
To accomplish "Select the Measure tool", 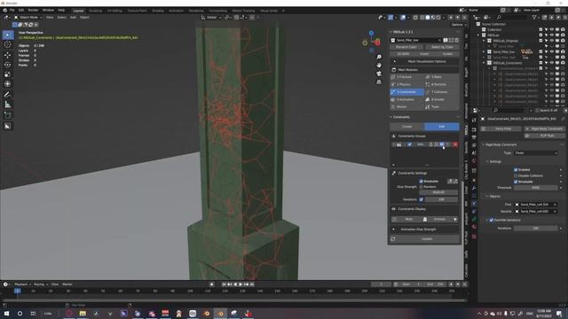I will pos(7,105).
